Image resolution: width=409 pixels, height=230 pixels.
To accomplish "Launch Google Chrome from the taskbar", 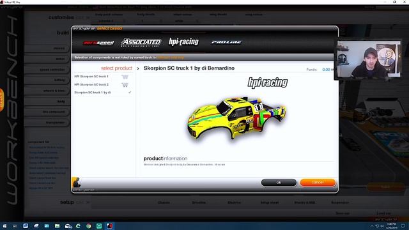I will pyautogui.click(x=89, y=226).
